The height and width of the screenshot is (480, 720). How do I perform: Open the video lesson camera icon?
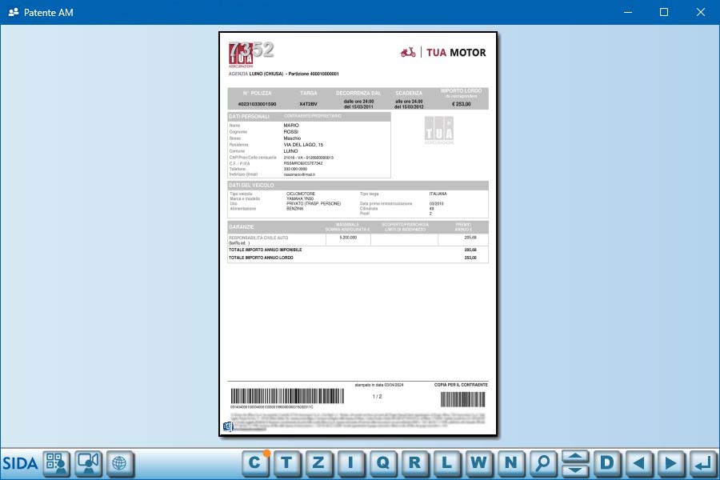click(88, 462)
